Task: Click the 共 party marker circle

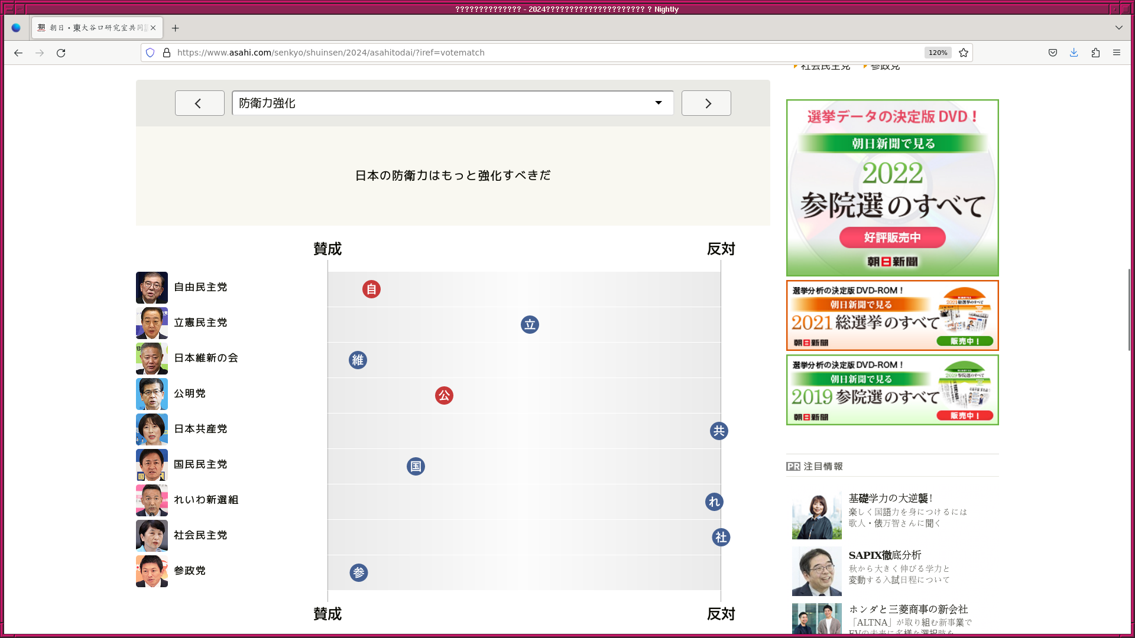Action: click(719, 431)
